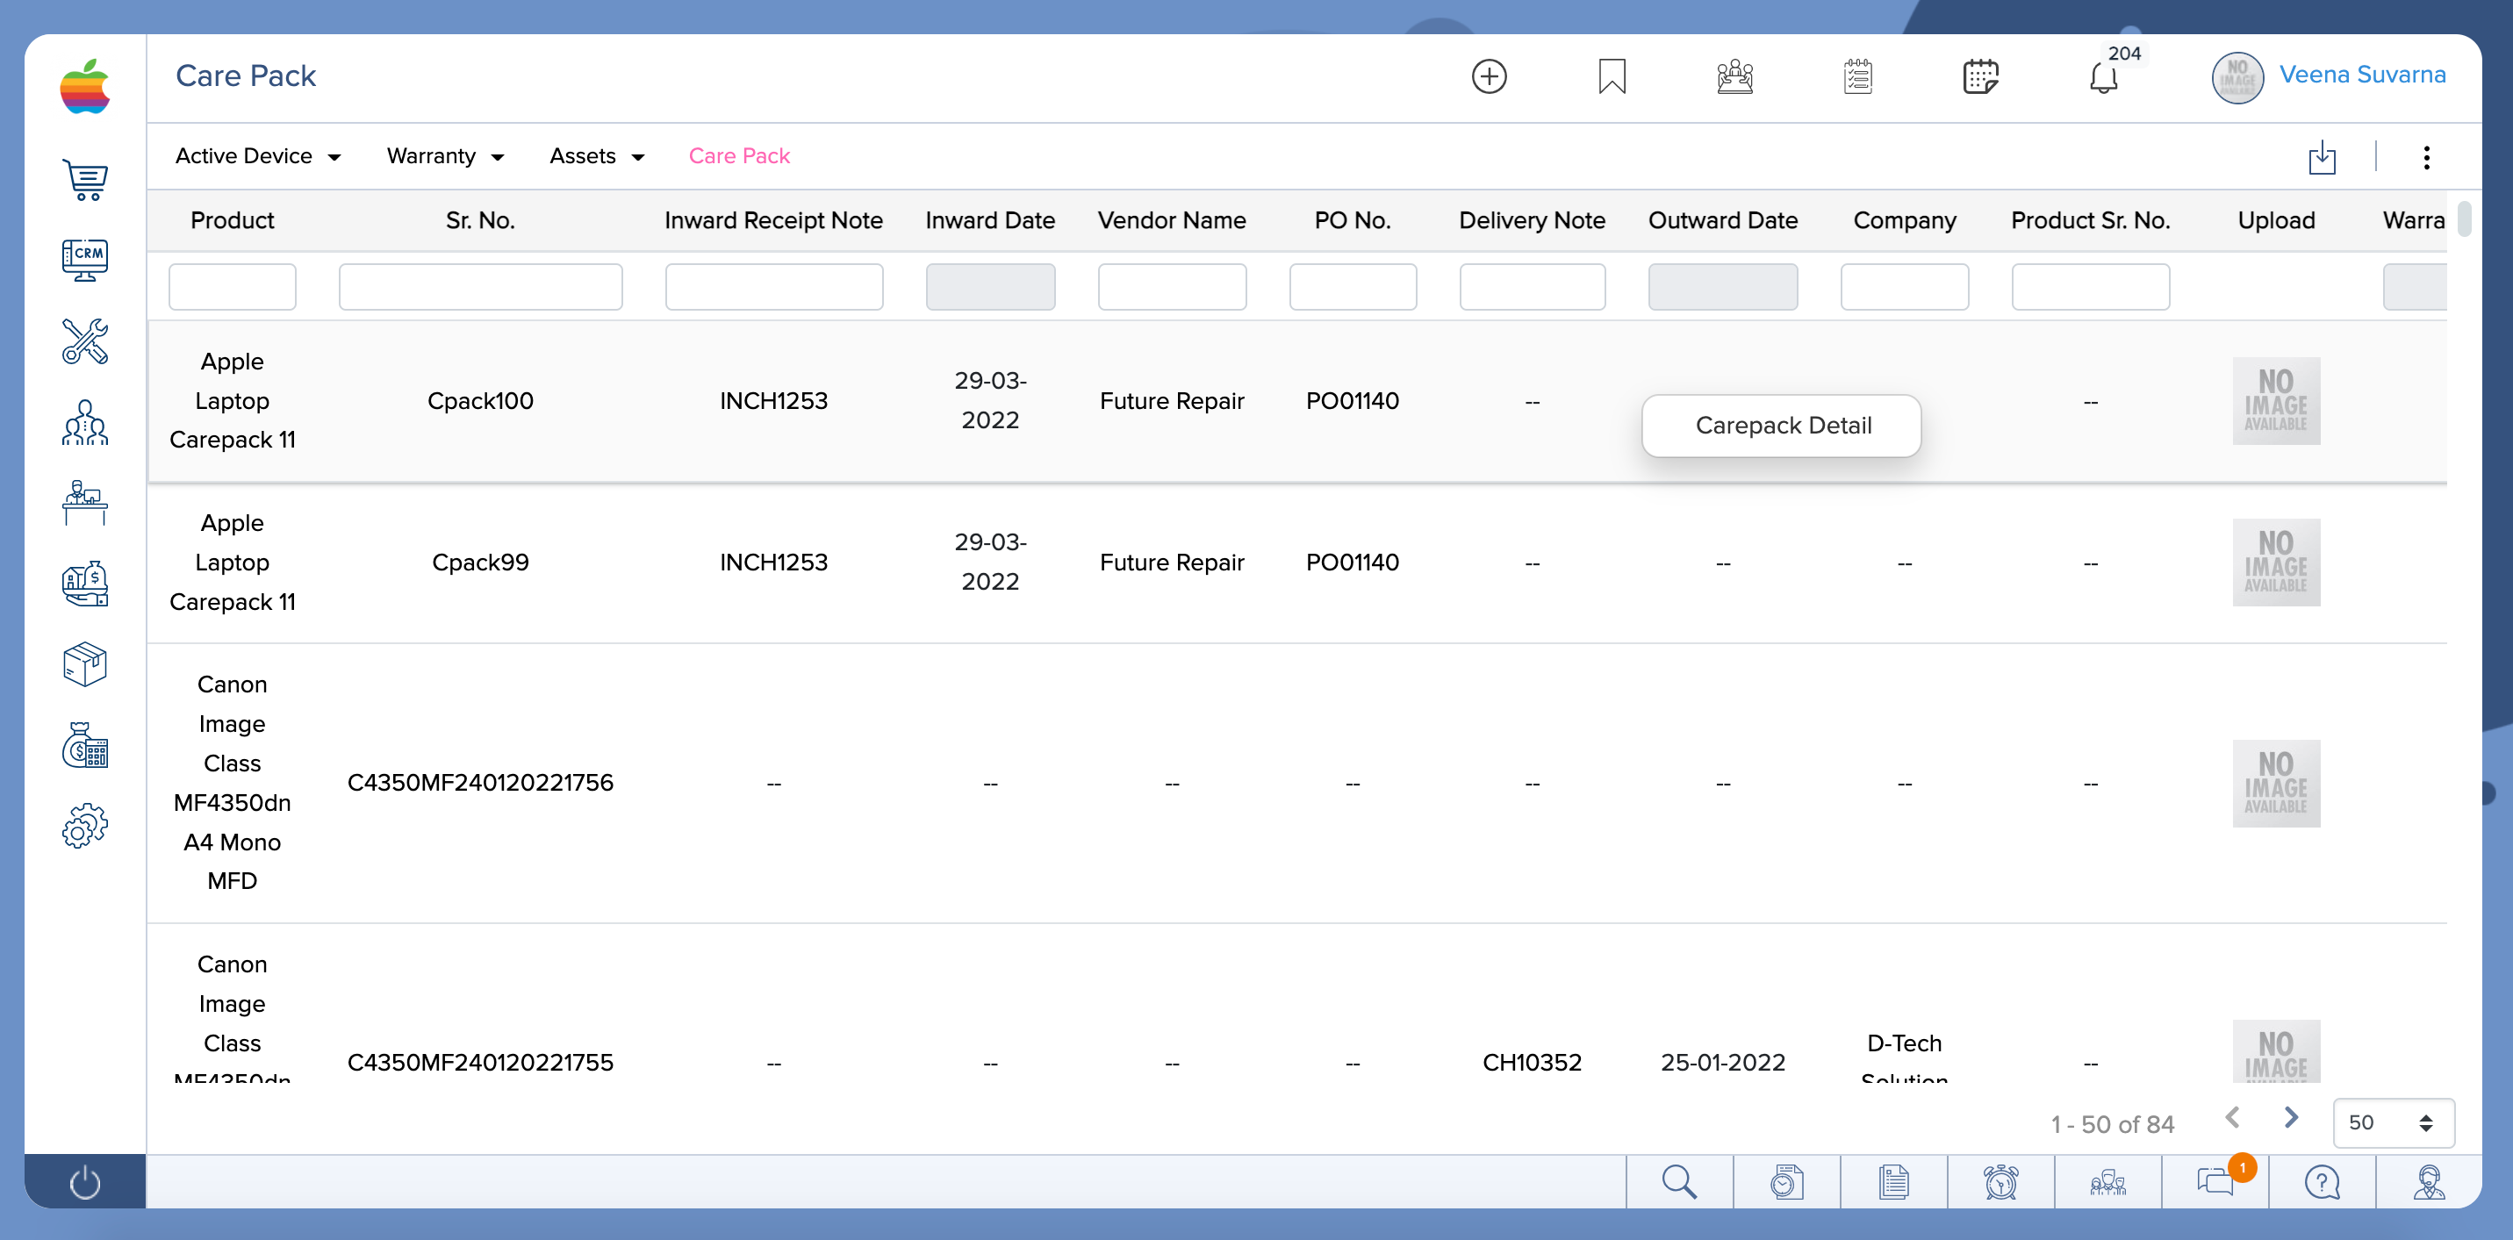Expand the Assets dropdown menu
Viewport: 2513px width, 1240px height.
597,156
